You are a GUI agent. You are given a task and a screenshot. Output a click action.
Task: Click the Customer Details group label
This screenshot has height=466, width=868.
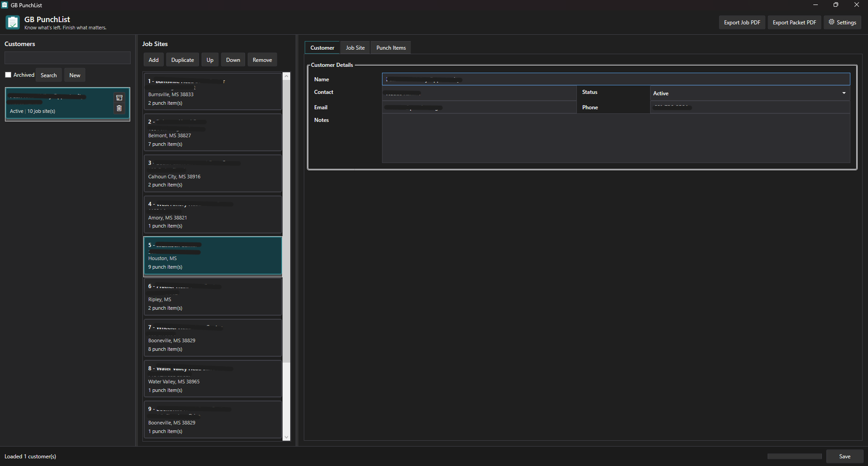point(332,65)
